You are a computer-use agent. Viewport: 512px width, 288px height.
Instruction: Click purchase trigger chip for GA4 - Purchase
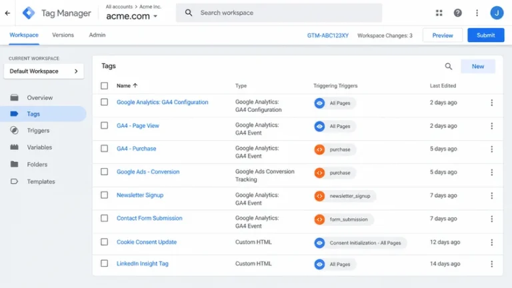pos(335,149)
